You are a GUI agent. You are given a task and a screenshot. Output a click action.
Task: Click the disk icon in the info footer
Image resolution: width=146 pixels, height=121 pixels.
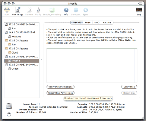click(9, 106)
